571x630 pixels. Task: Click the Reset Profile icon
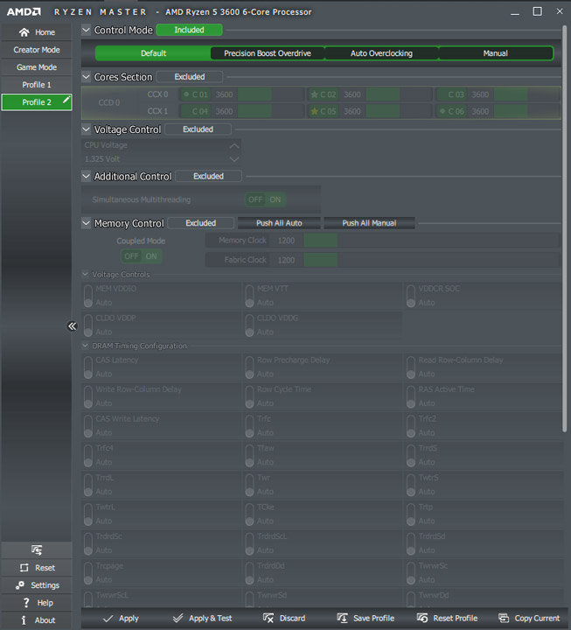pos(422,618)
